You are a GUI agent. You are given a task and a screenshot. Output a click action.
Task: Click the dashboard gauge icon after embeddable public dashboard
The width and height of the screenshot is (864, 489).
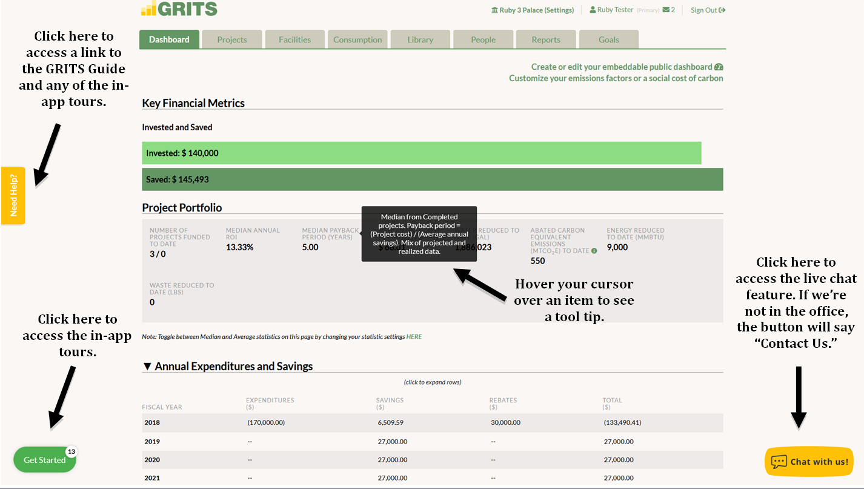tap(719, 67)
